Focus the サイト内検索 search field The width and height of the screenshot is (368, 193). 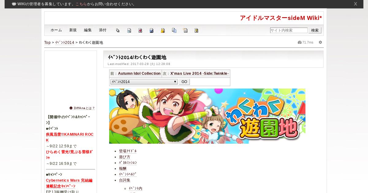(x=289, y=30)
